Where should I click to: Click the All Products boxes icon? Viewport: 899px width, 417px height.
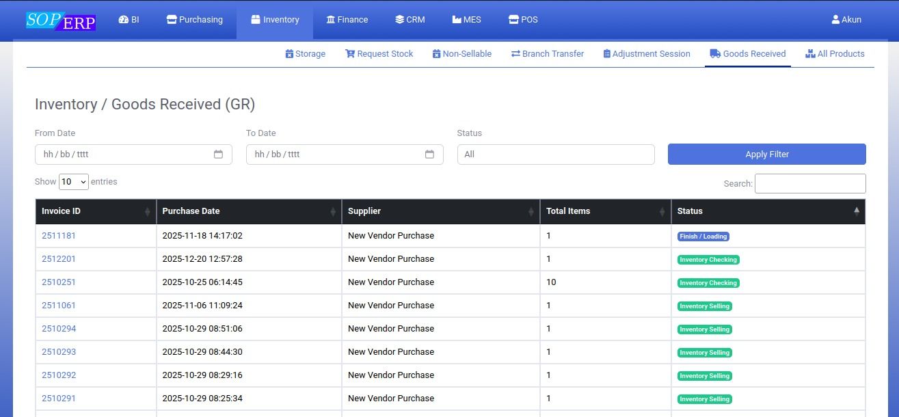810,54
